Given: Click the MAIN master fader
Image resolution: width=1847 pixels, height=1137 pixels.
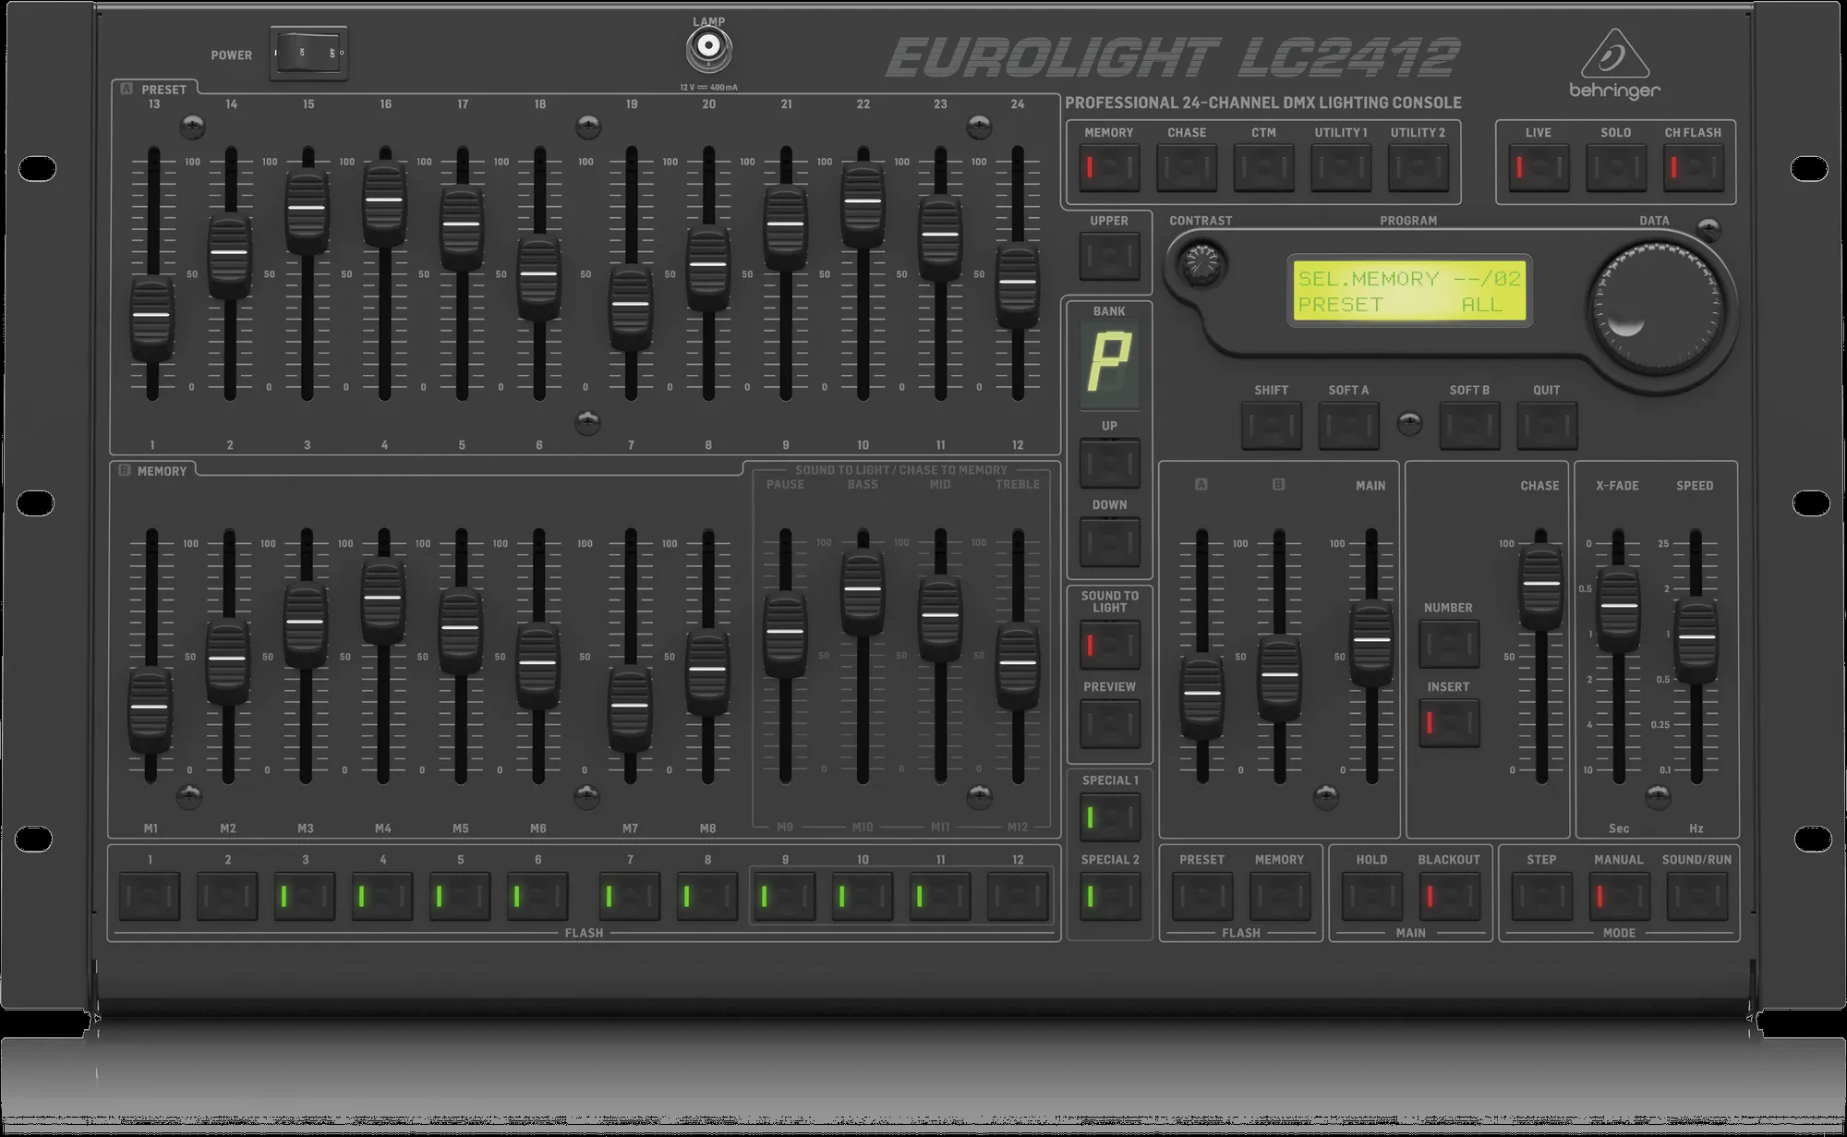Looking at the screenshot, I should (x=1371, y=642).
